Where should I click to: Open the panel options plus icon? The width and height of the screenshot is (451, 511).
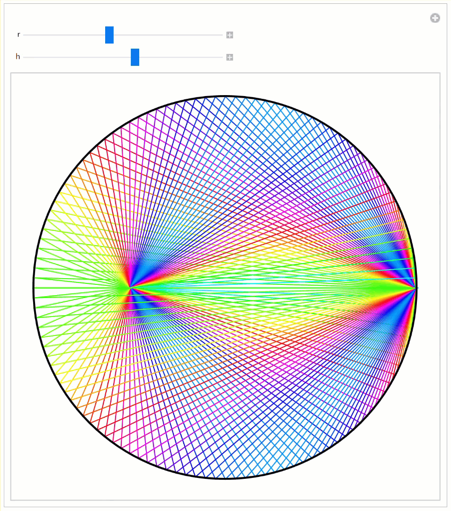pos(435,18)
